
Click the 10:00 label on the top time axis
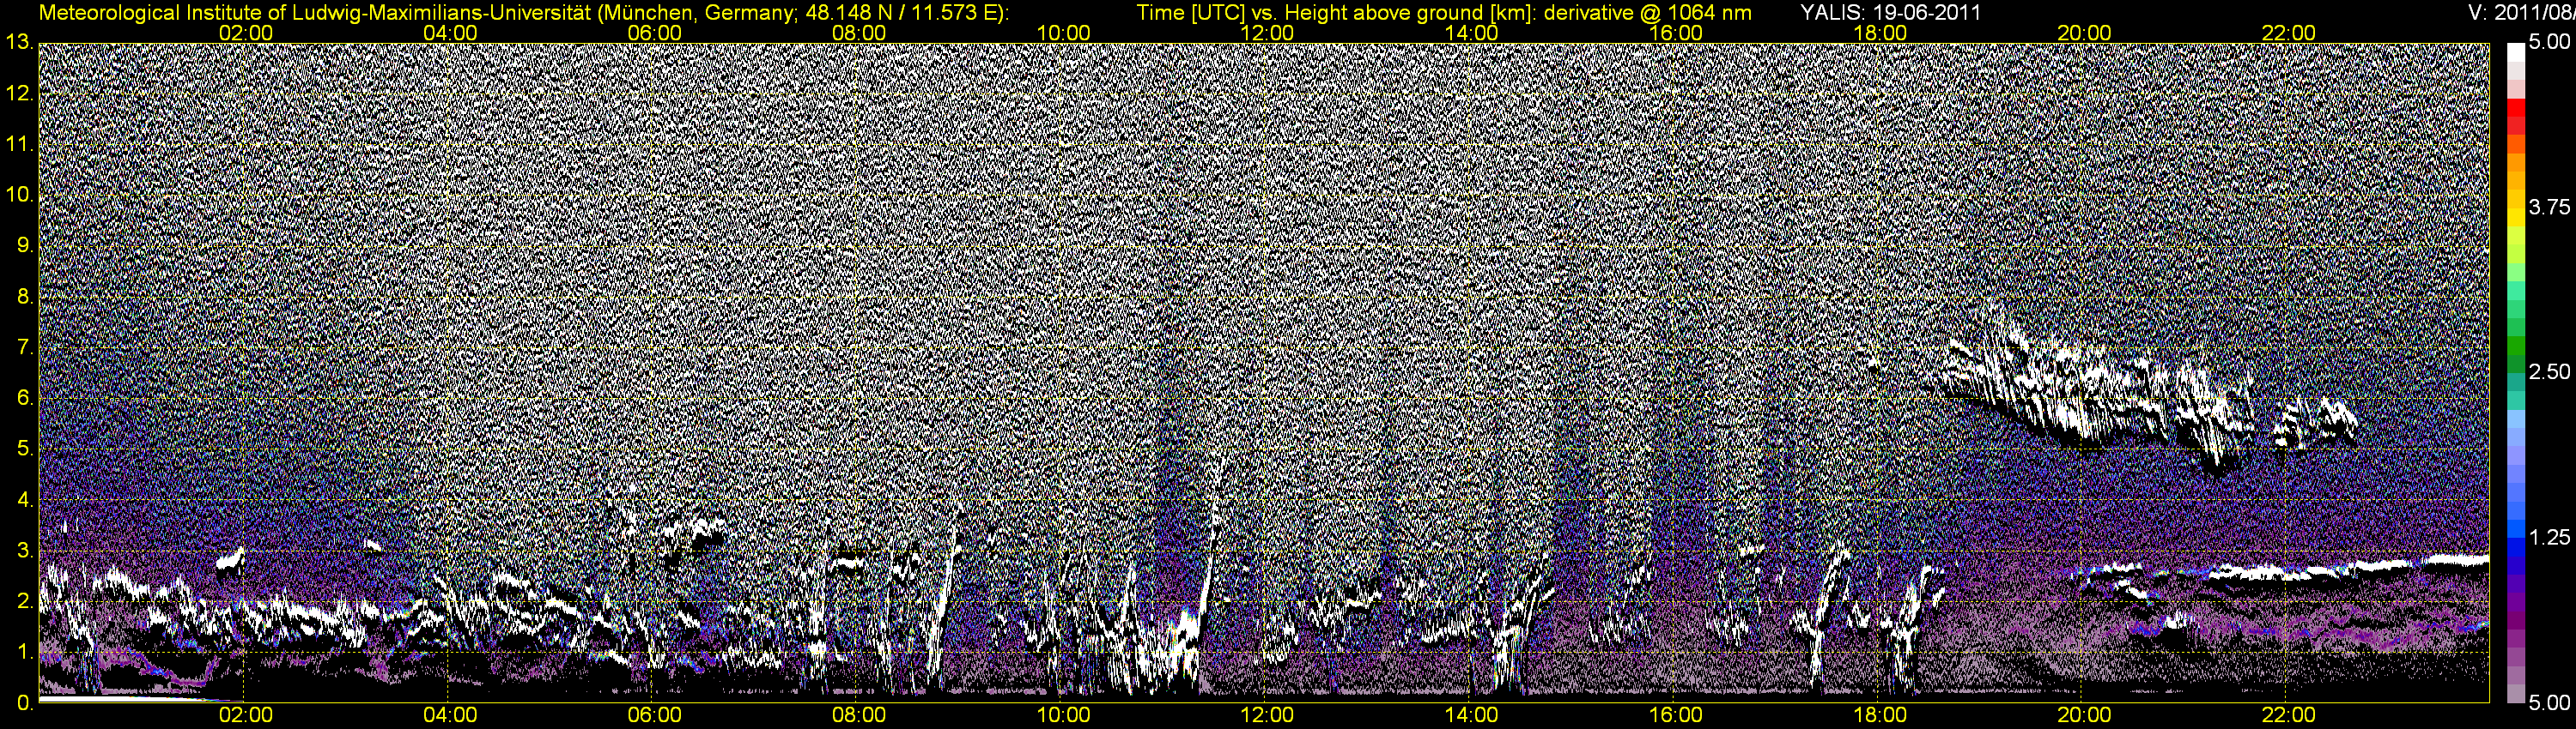pyautogui.click(x=1063, y=33)
